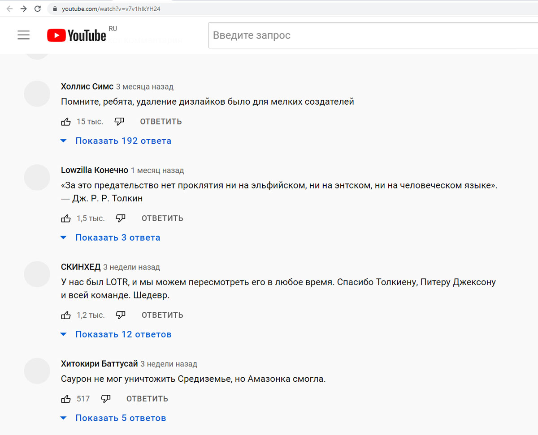Screen dimensions: 538x435
Task: Reload the page in the browser
Action: pos(38,9)
